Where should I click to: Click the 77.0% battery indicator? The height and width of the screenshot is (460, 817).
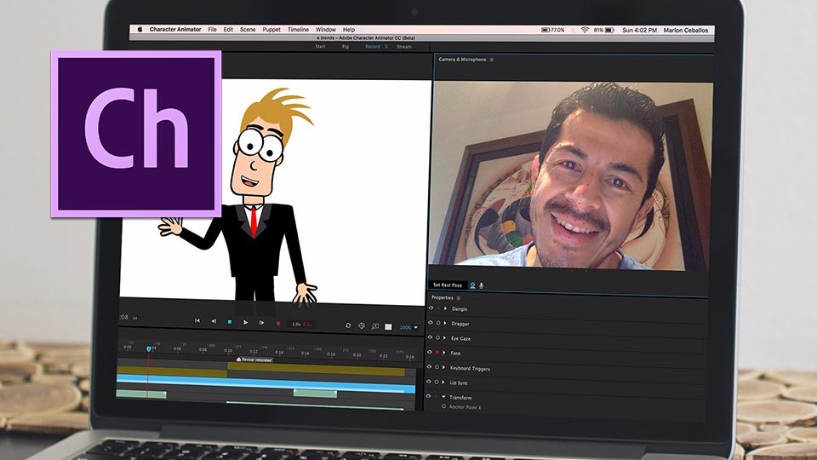(x=553, y=31)
